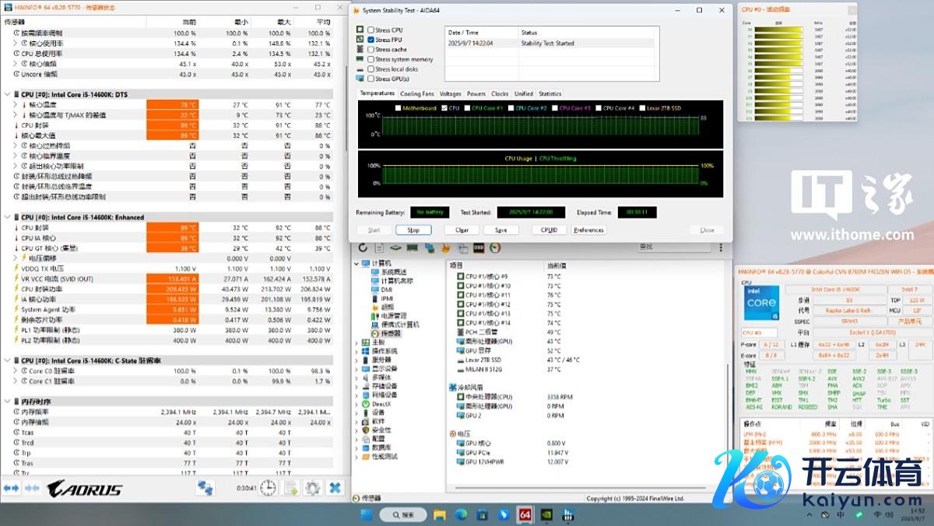
Task: Click the AIDA64 search input field
Action: tap(673, 247)
